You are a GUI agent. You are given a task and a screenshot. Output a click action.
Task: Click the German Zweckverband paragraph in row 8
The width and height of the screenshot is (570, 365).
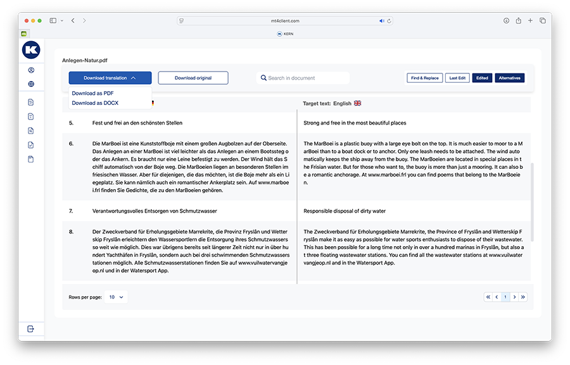tap(191, 251)
